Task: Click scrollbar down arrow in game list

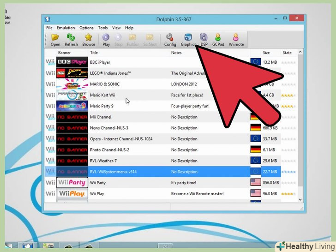Action: tap(300, 199)
